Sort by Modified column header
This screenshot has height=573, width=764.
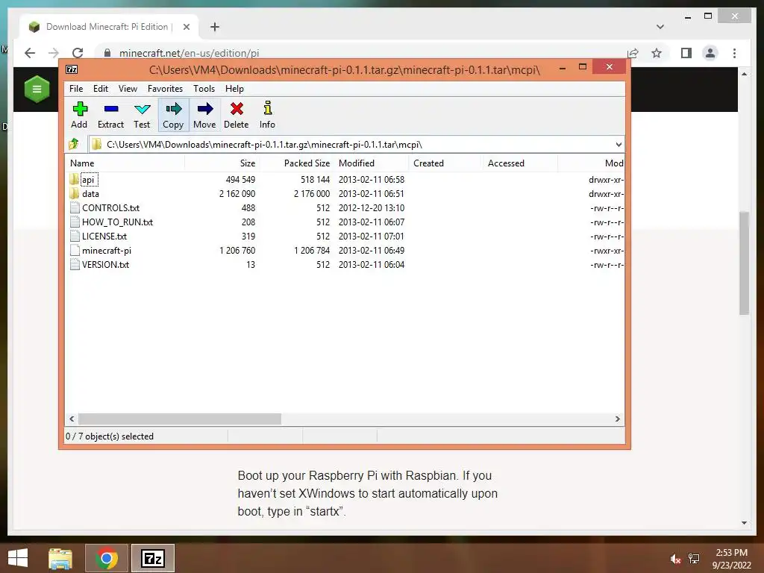click(372, 163)
